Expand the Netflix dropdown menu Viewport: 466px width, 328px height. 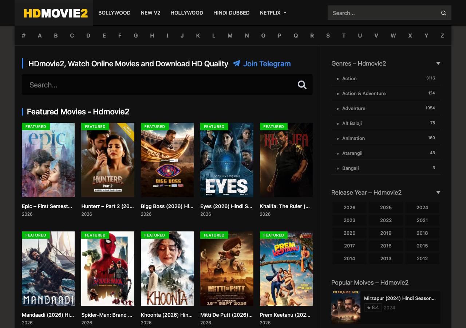pyautogui.click(x=273, y=13)
